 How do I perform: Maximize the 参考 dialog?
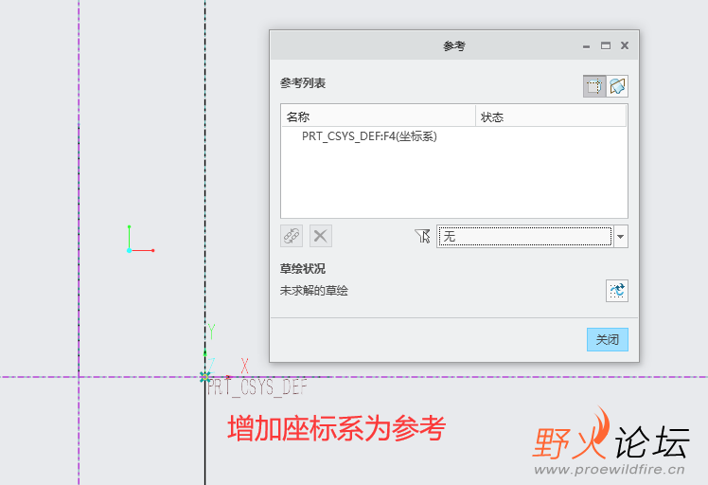pyautogui.click(x=606, y=45)
